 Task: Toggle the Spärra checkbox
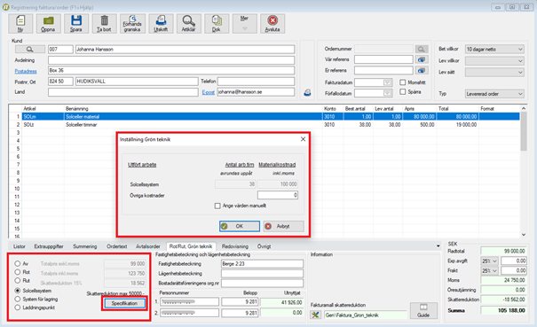403,91
